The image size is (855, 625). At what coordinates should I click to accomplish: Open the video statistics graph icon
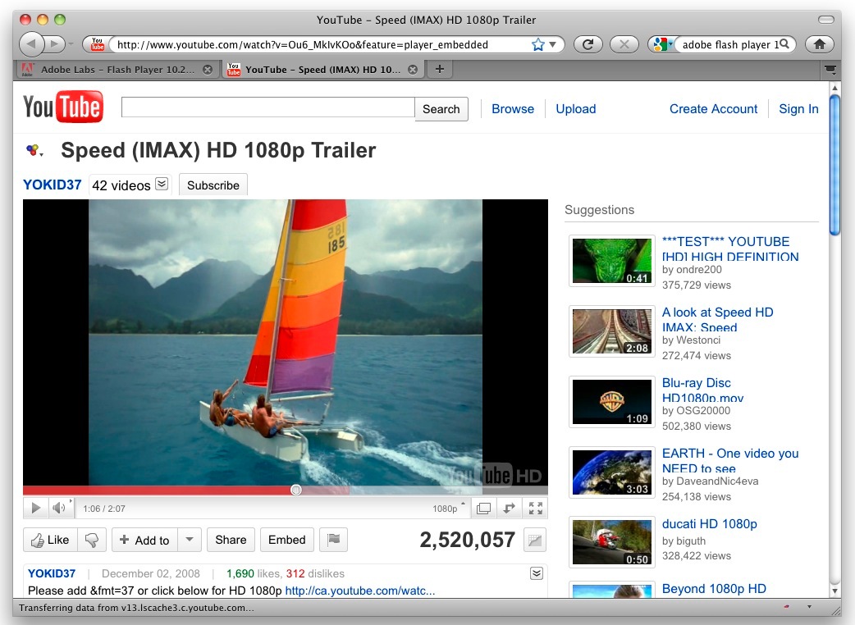(535, 540)
